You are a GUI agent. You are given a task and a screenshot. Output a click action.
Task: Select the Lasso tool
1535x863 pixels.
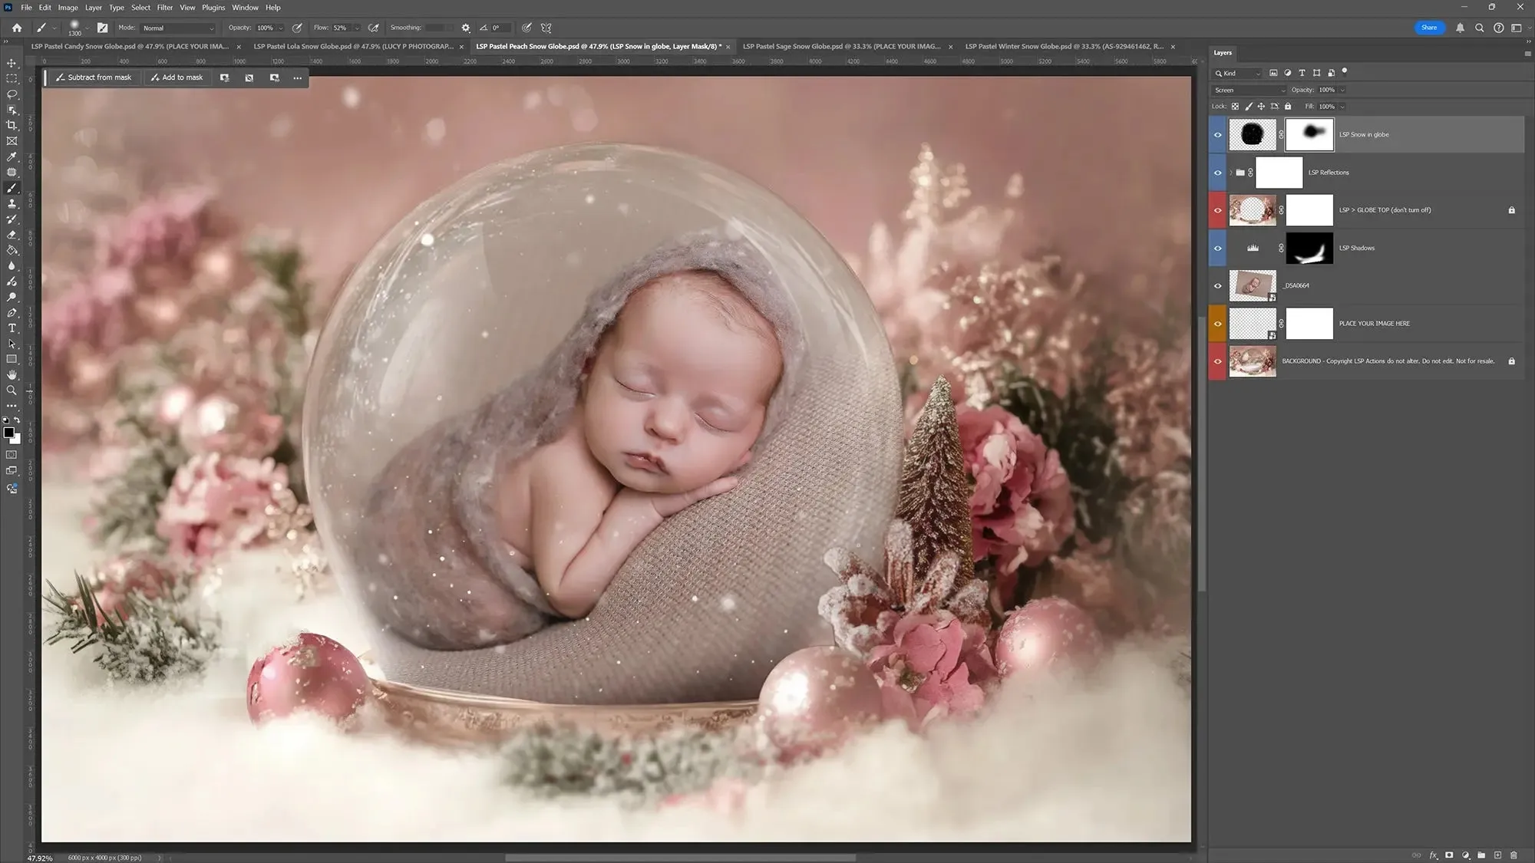[12, 94]
